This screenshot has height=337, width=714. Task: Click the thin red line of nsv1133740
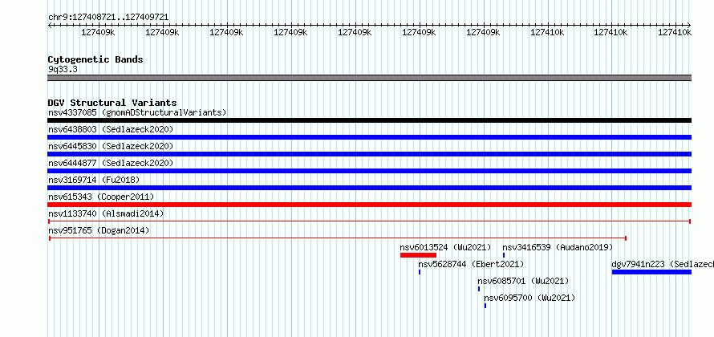(x=369, y=221)
